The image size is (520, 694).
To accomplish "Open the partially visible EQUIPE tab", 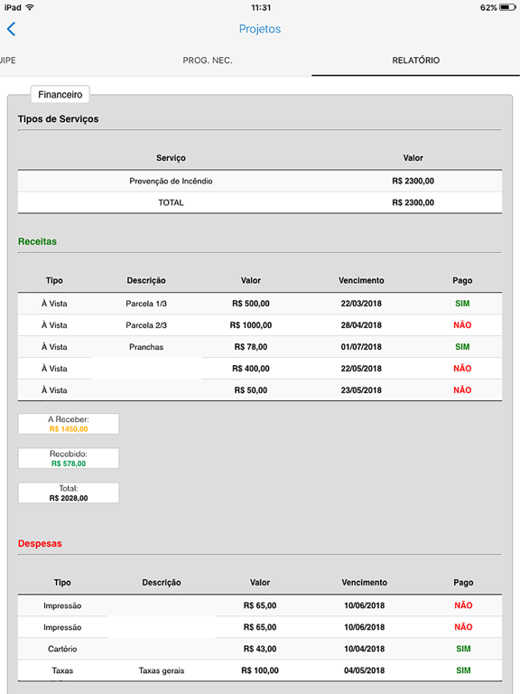I will 7,61.
